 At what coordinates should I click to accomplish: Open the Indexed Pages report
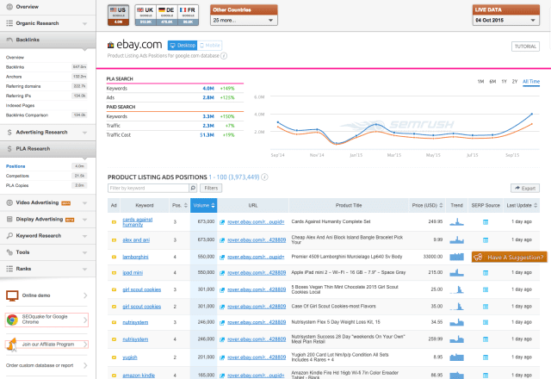(20, 105)
